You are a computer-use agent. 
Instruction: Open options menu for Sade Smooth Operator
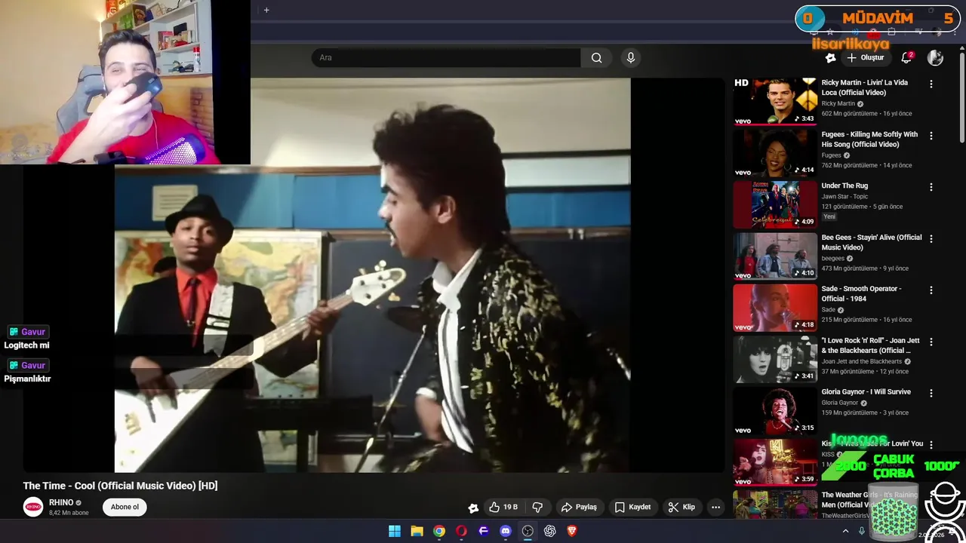[x=931, y=290]
